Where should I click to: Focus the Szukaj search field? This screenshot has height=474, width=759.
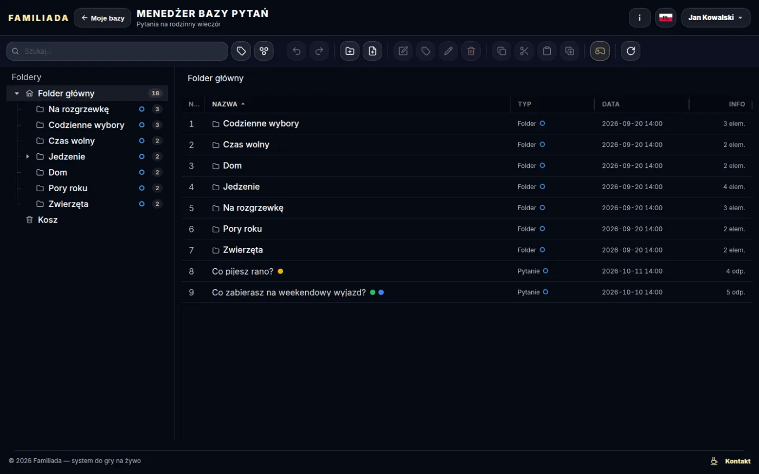click(x=117, y=51)
